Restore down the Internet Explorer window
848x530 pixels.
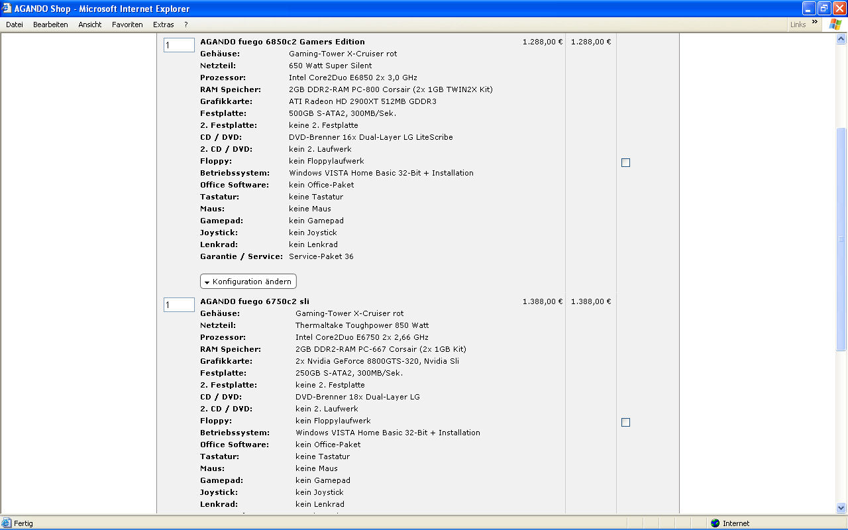(x=824, y=9)
